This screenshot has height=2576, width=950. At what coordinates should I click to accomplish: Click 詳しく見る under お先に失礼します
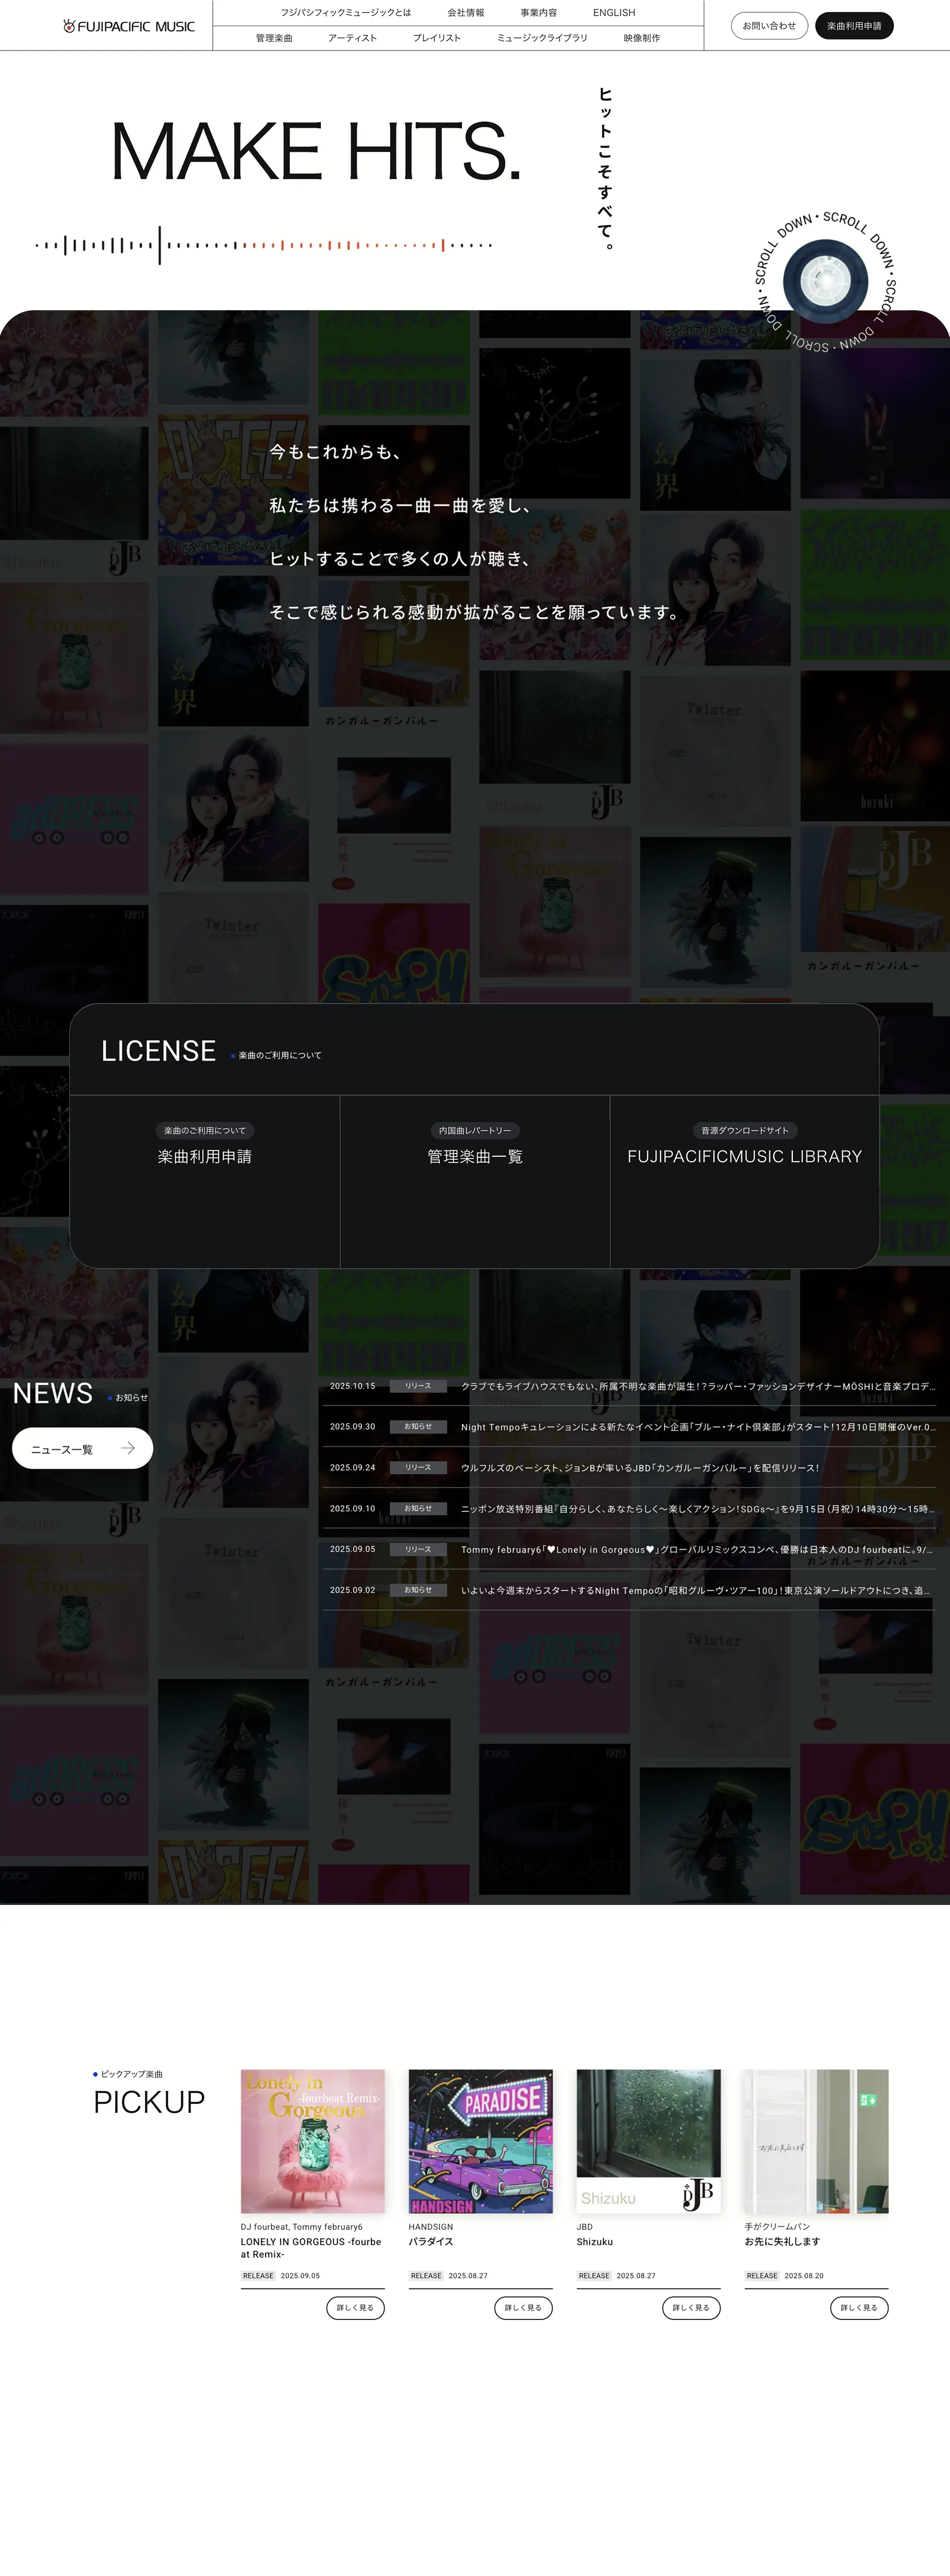point(858,2308)
